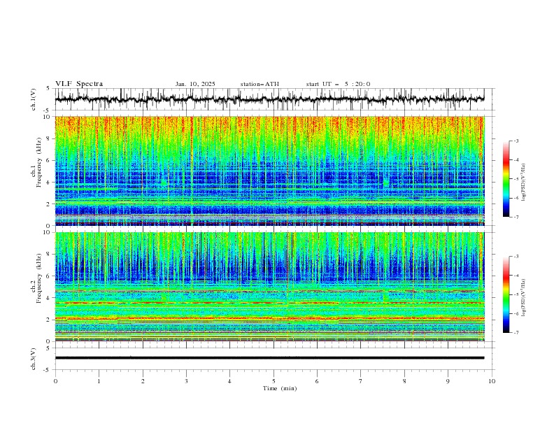Click the "-3" label on ch.2 colorbar
Image resolution: width=554 pixels, height=428 pixels.
[516, 257]
